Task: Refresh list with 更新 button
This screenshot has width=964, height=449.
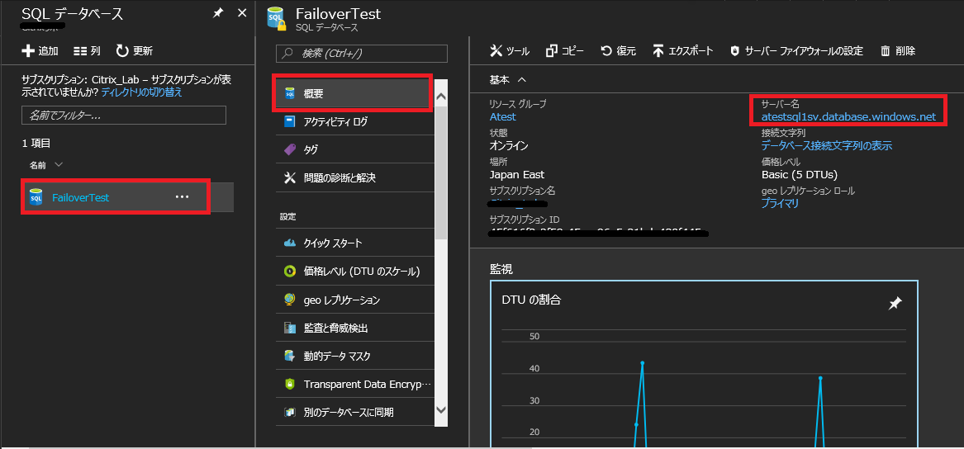Action: pyautogui.click(x=135, y=51)
